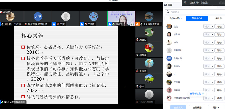225x109 pixels.
Task: Click 张金秀's green microphone icon on video tile
Action: click(x=114, y=24)
